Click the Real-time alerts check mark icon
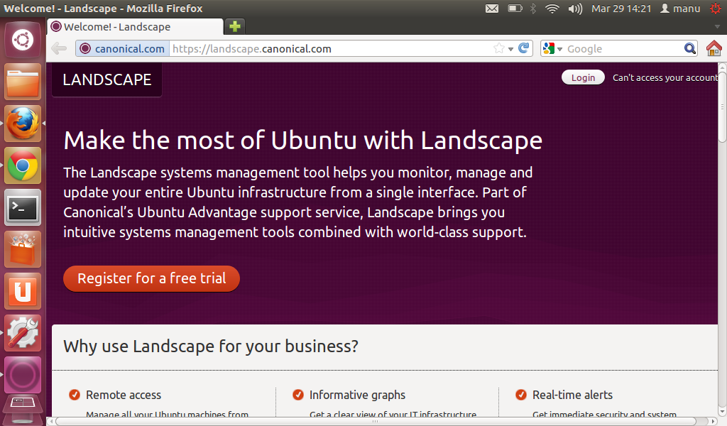The height and width of the screenshot is (426, 727). (520, 395)
